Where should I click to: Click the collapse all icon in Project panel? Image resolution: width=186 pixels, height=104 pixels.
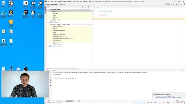click(85, 7)
